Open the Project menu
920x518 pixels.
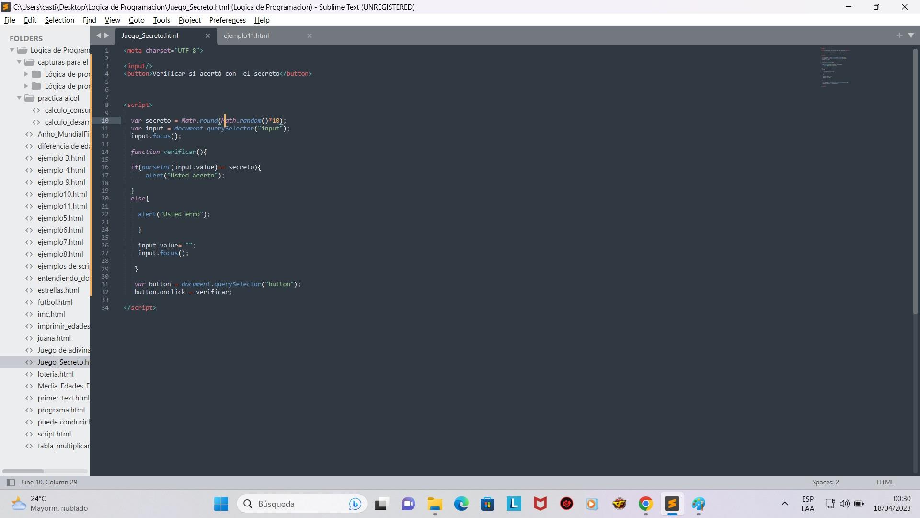189,20
